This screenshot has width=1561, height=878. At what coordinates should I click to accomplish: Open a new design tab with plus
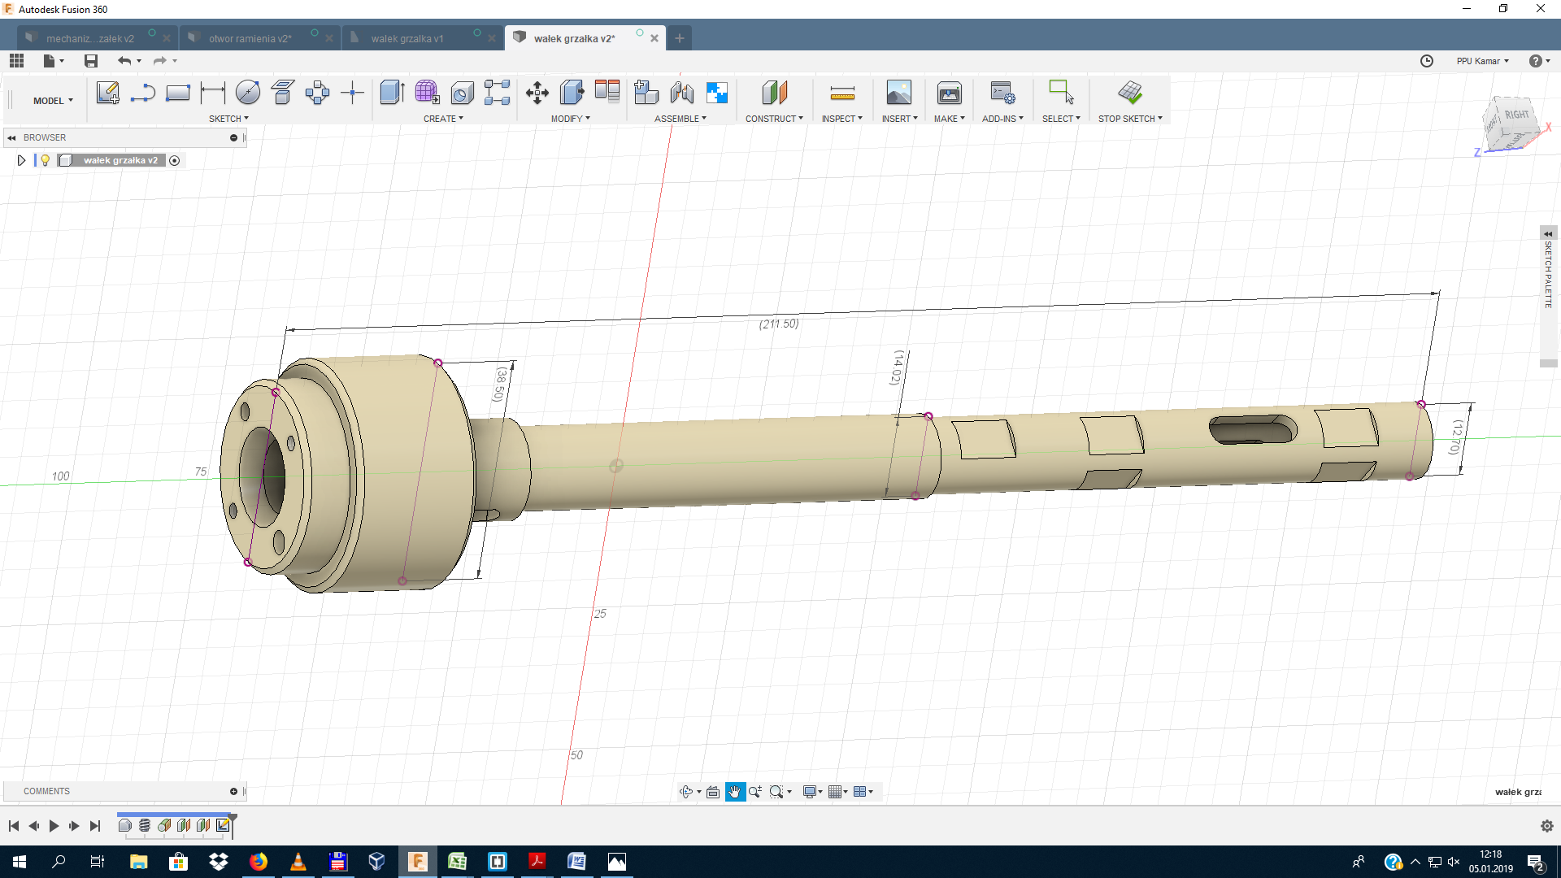click(x=680, y=38)
